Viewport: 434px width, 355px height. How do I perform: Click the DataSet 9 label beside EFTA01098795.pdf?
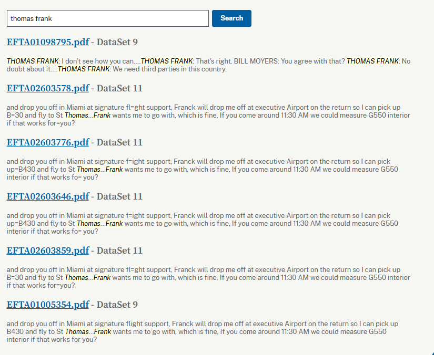[117, 42]
